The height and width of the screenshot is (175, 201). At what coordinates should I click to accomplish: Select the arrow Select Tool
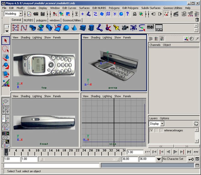pos(6,41)
